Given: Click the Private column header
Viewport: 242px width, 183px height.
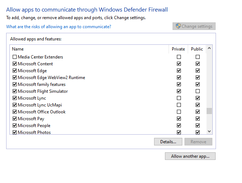Looking at the screenshot, I should click(x=178, y=49).
